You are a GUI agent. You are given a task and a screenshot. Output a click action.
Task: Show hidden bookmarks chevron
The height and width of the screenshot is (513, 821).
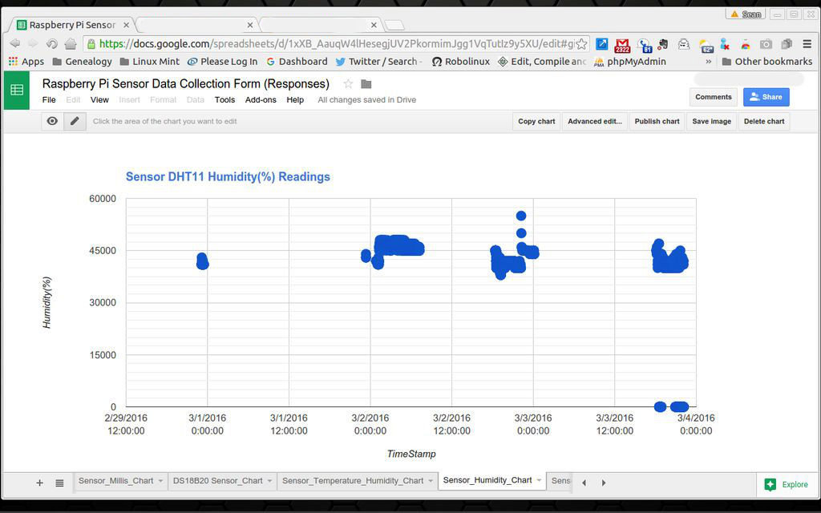tap(709, 61)
